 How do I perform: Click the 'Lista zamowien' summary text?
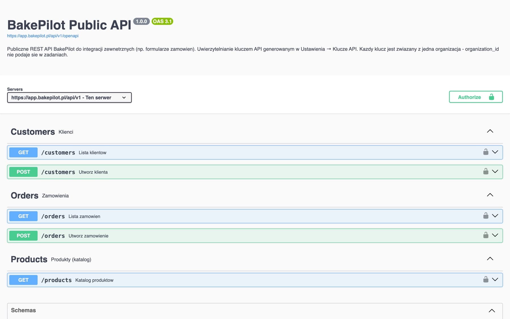[x=84, y=216]
